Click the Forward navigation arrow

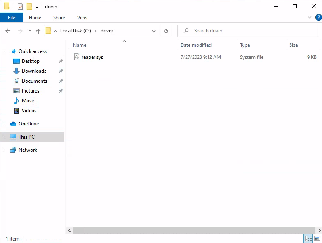coord(20,31)
